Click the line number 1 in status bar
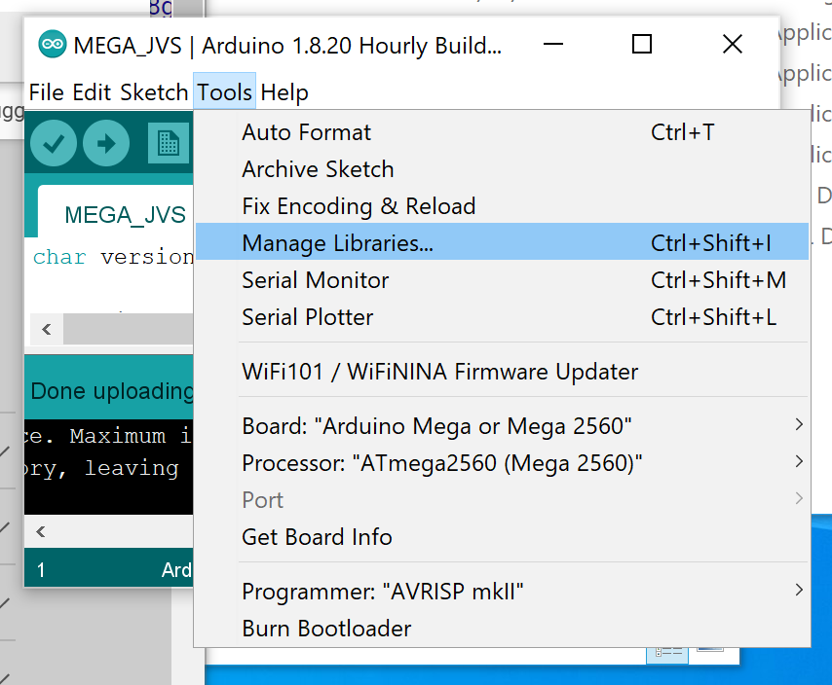 click(x=41, y=570)
